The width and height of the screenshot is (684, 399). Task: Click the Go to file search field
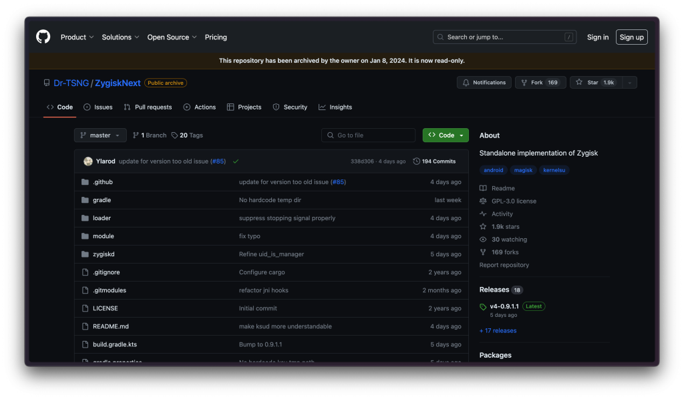368,135
